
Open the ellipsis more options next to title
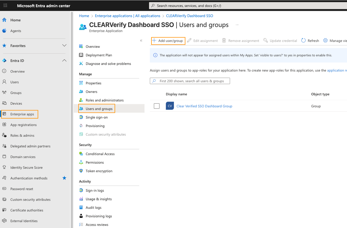coord(237,25)
